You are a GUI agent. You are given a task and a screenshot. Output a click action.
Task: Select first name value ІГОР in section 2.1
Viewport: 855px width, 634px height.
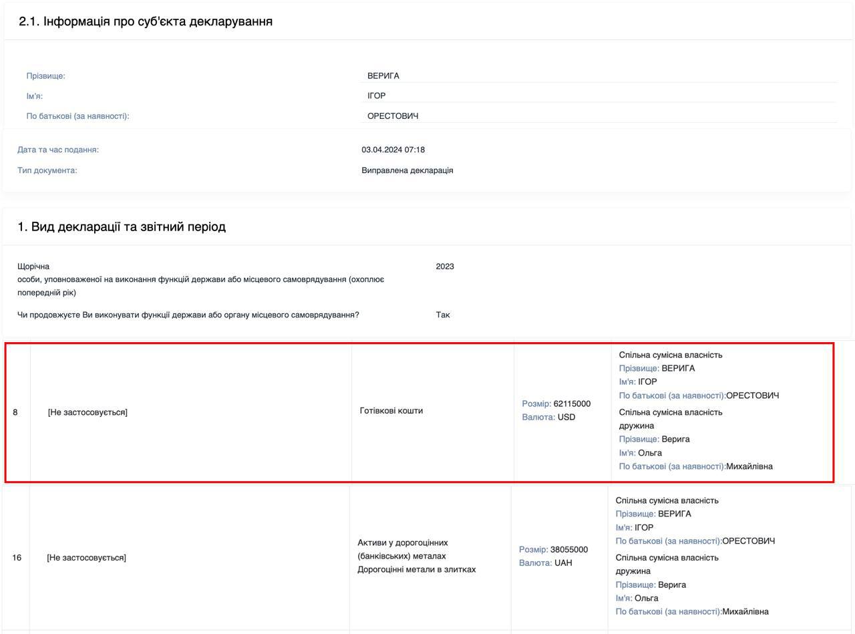pyautogui.click(x=376, y=96)
